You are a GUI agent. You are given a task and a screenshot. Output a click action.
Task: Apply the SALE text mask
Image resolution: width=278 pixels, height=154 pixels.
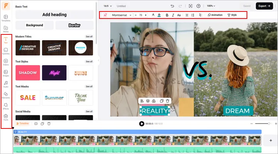pos(28,98)
